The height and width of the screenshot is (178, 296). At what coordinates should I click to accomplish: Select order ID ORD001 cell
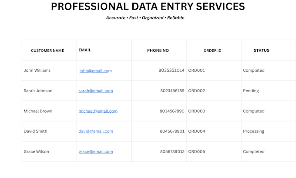(x=214, y=71)
